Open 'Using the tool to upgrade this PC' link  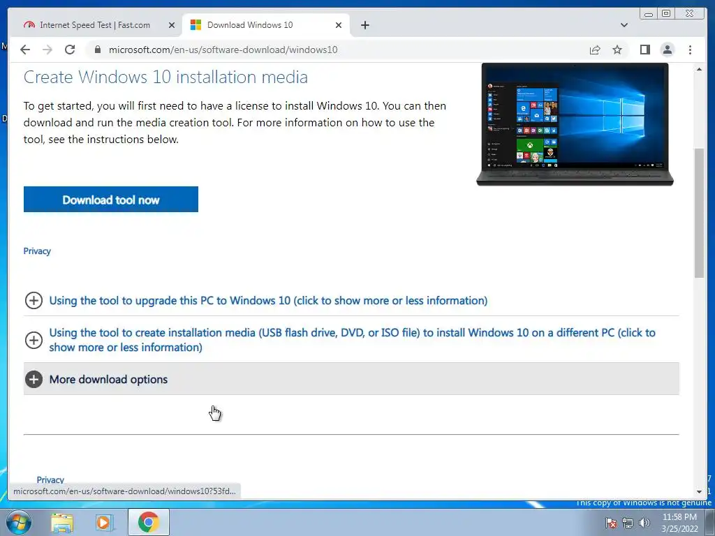[x=268, y=301]
